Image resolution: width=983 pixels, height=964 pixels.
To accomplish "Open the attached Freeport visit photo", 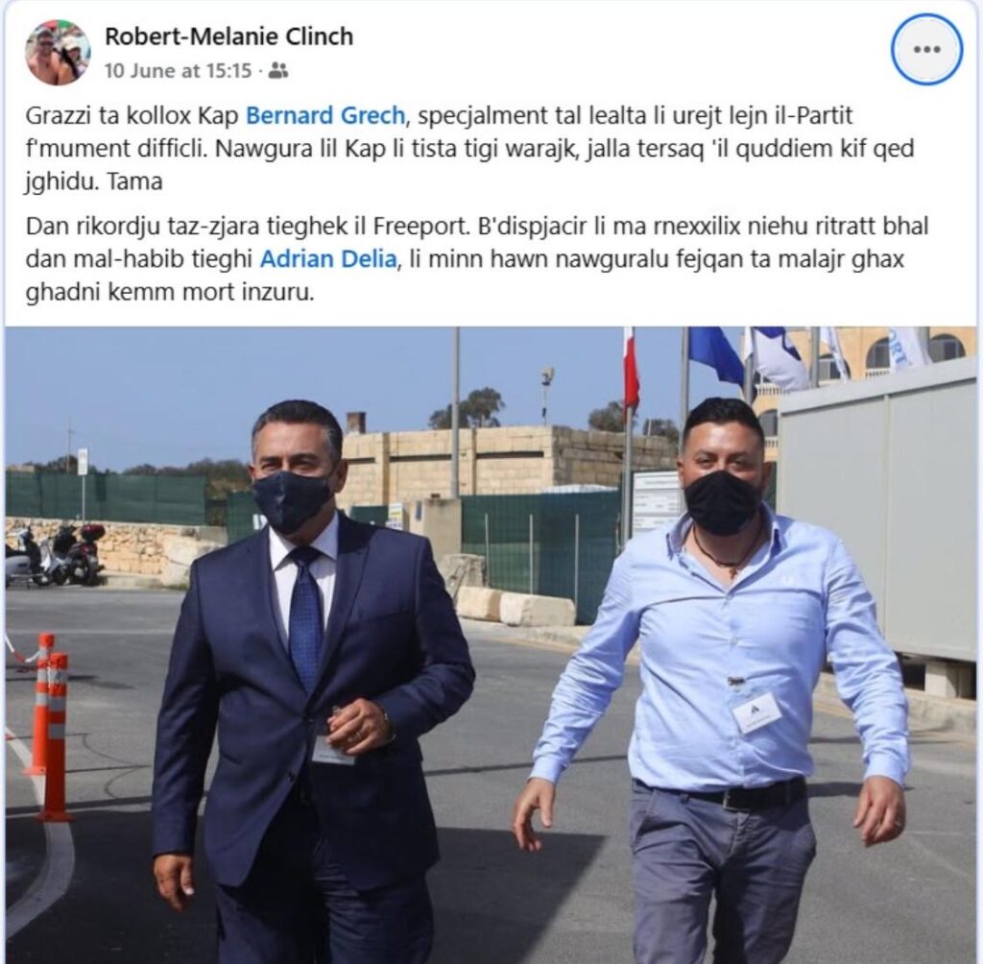I will pyautogui.click(x=491, y=645).
